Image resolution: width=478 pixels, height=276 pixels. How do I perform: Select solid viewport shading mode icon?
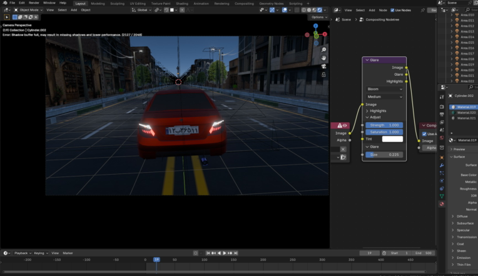point(309,10)
